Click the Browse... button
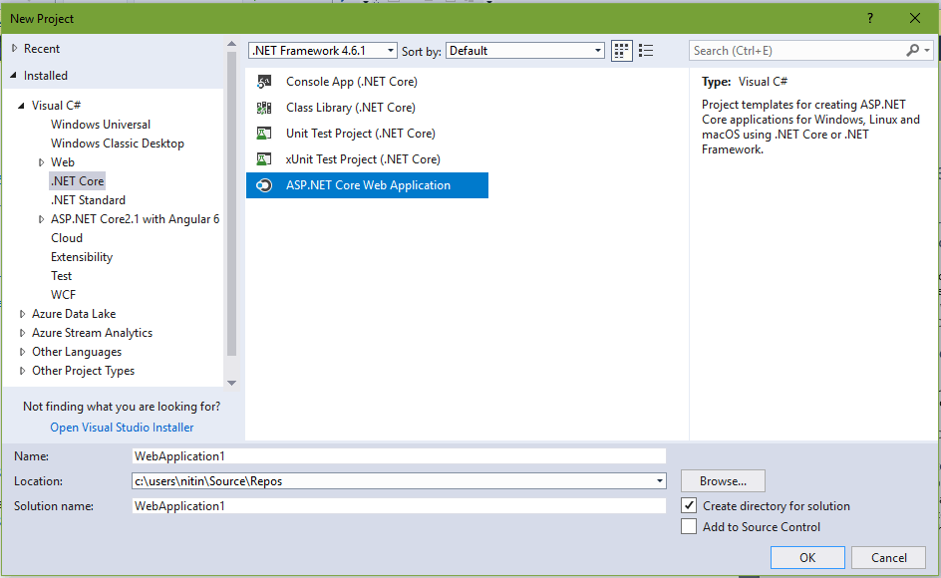 (x=723, y=481)
